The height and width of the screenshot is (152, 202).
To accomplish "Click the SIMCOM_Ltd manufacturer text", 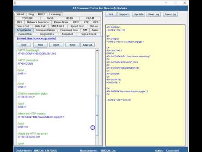I will (108, 150).
